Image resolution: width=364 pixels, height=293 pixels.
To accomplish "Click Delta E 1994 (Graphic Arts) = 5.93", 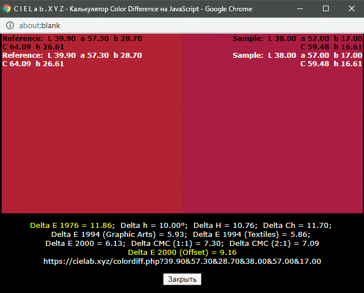I will tap(118, 235).
